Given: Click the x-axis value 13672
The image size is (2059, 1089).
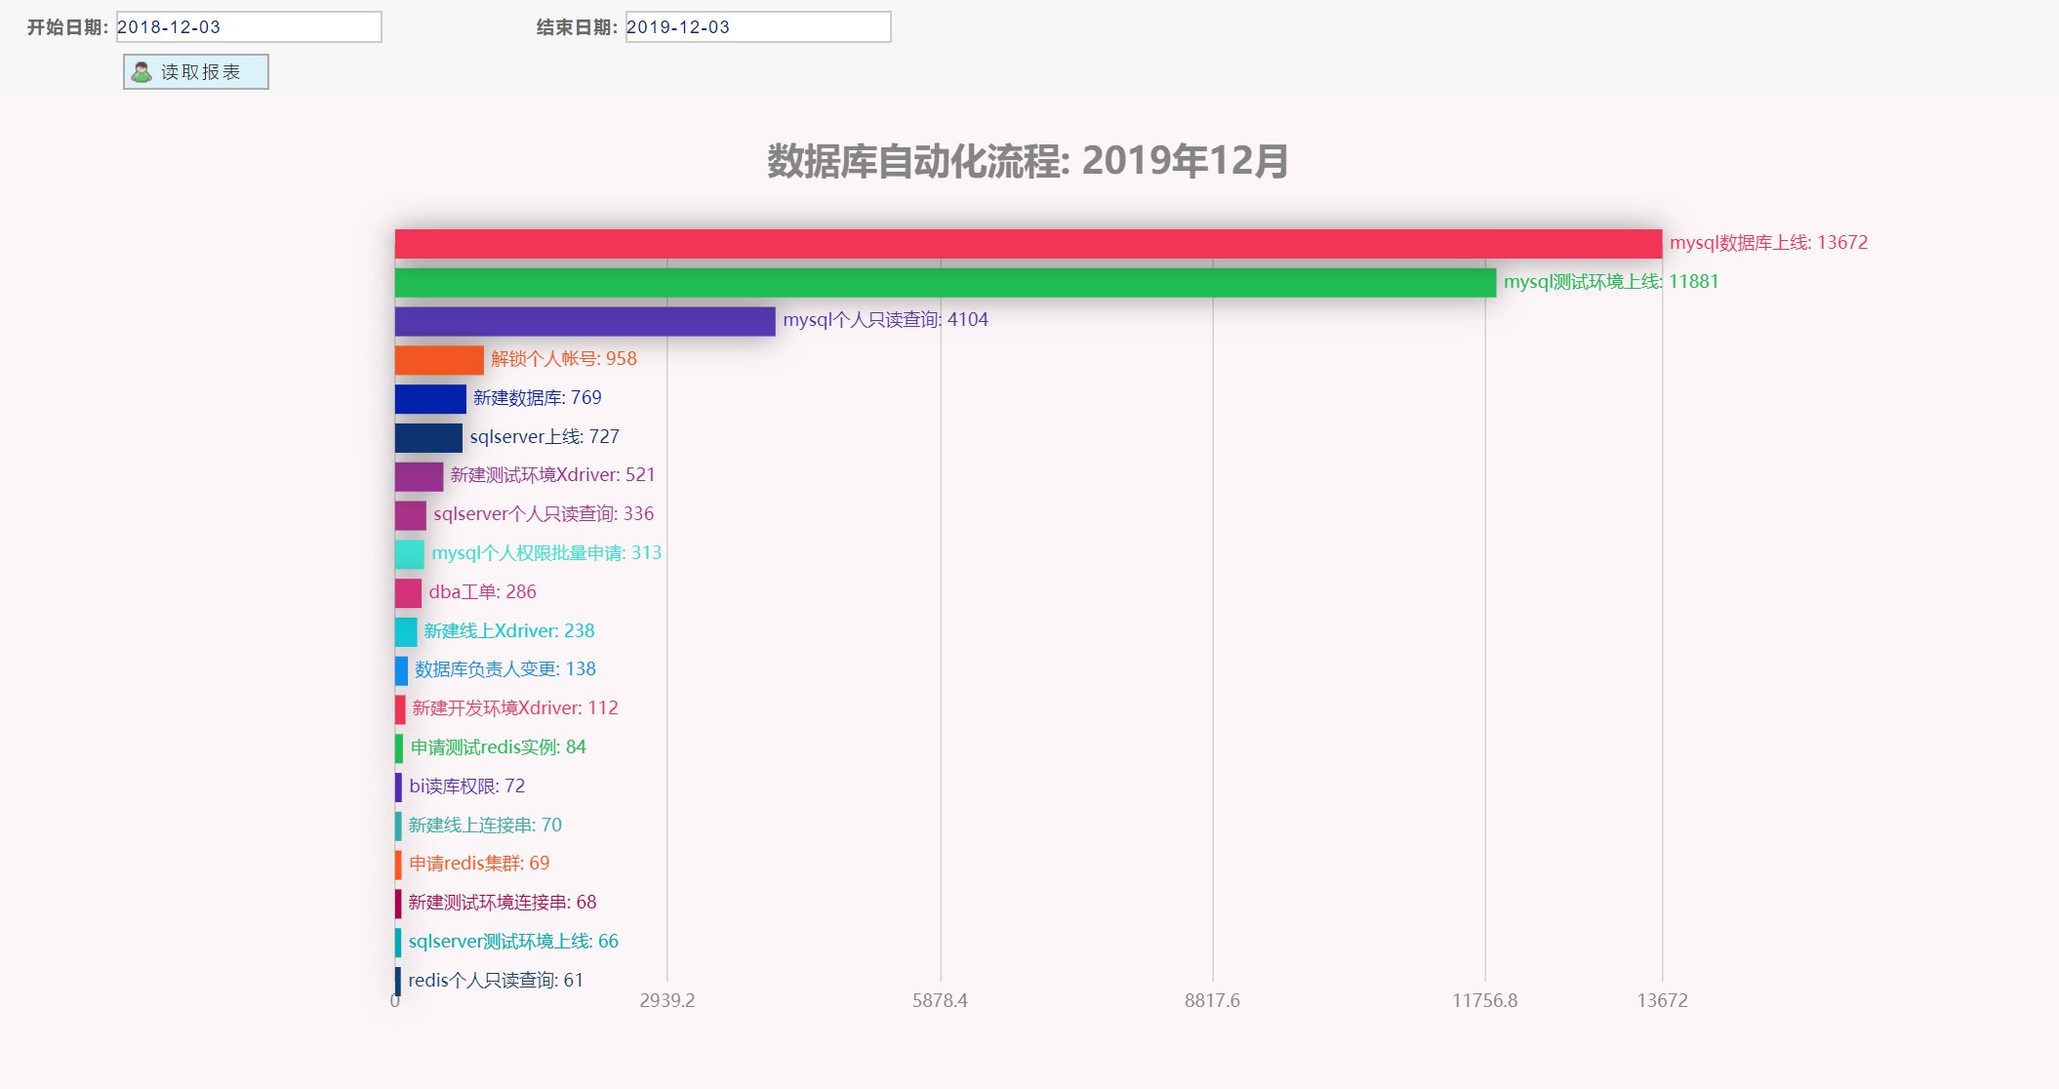Looking at the screenshot, I should coord(1662,1001).
